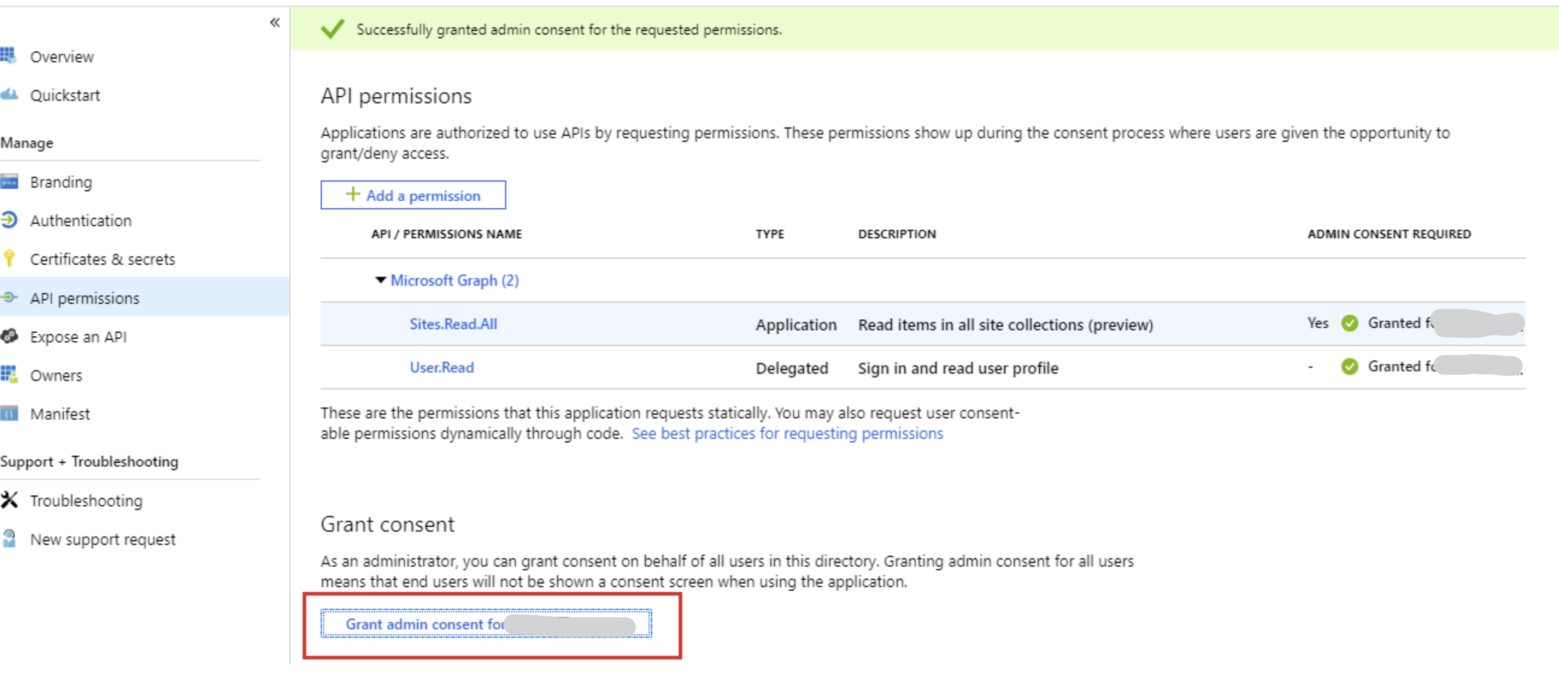Open User.Read permission link
This screenshot has height=673, width=1559.
click(441, 368)
